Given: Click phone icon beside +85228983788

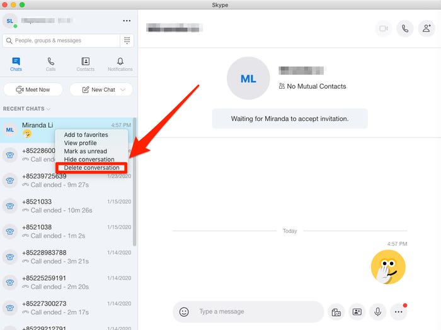Looking at the screenshot, I should click(10, 257).
